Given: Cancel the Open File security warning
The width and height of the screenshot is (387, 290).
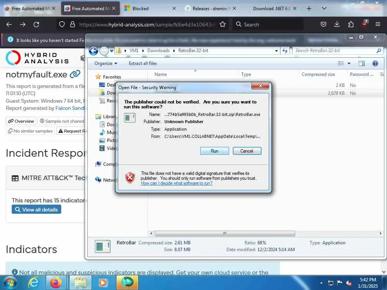Looking at the screenshot, I should 247,151.
